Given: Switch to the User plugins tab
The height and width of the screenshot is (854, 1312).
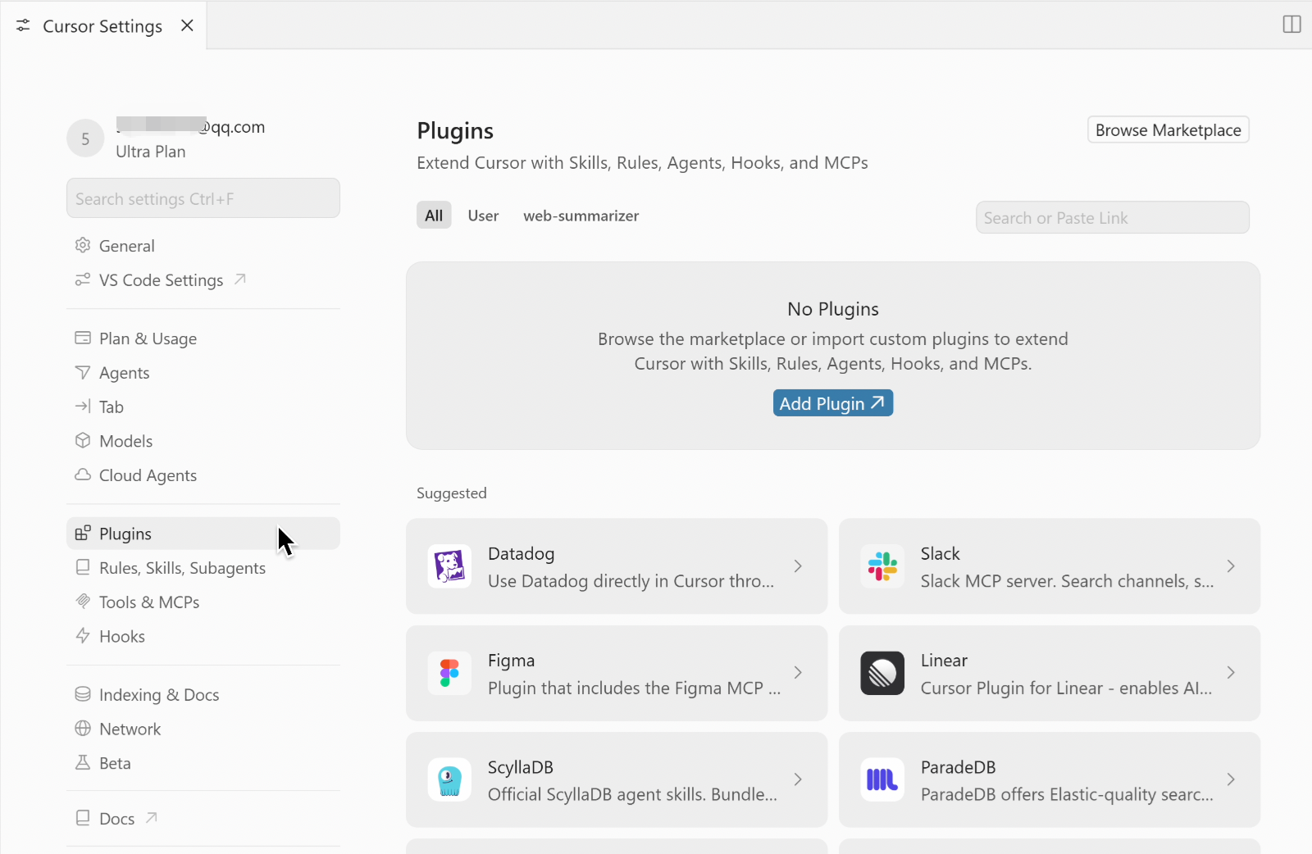Looking at the screenshot, I should (x=483, y=216).
